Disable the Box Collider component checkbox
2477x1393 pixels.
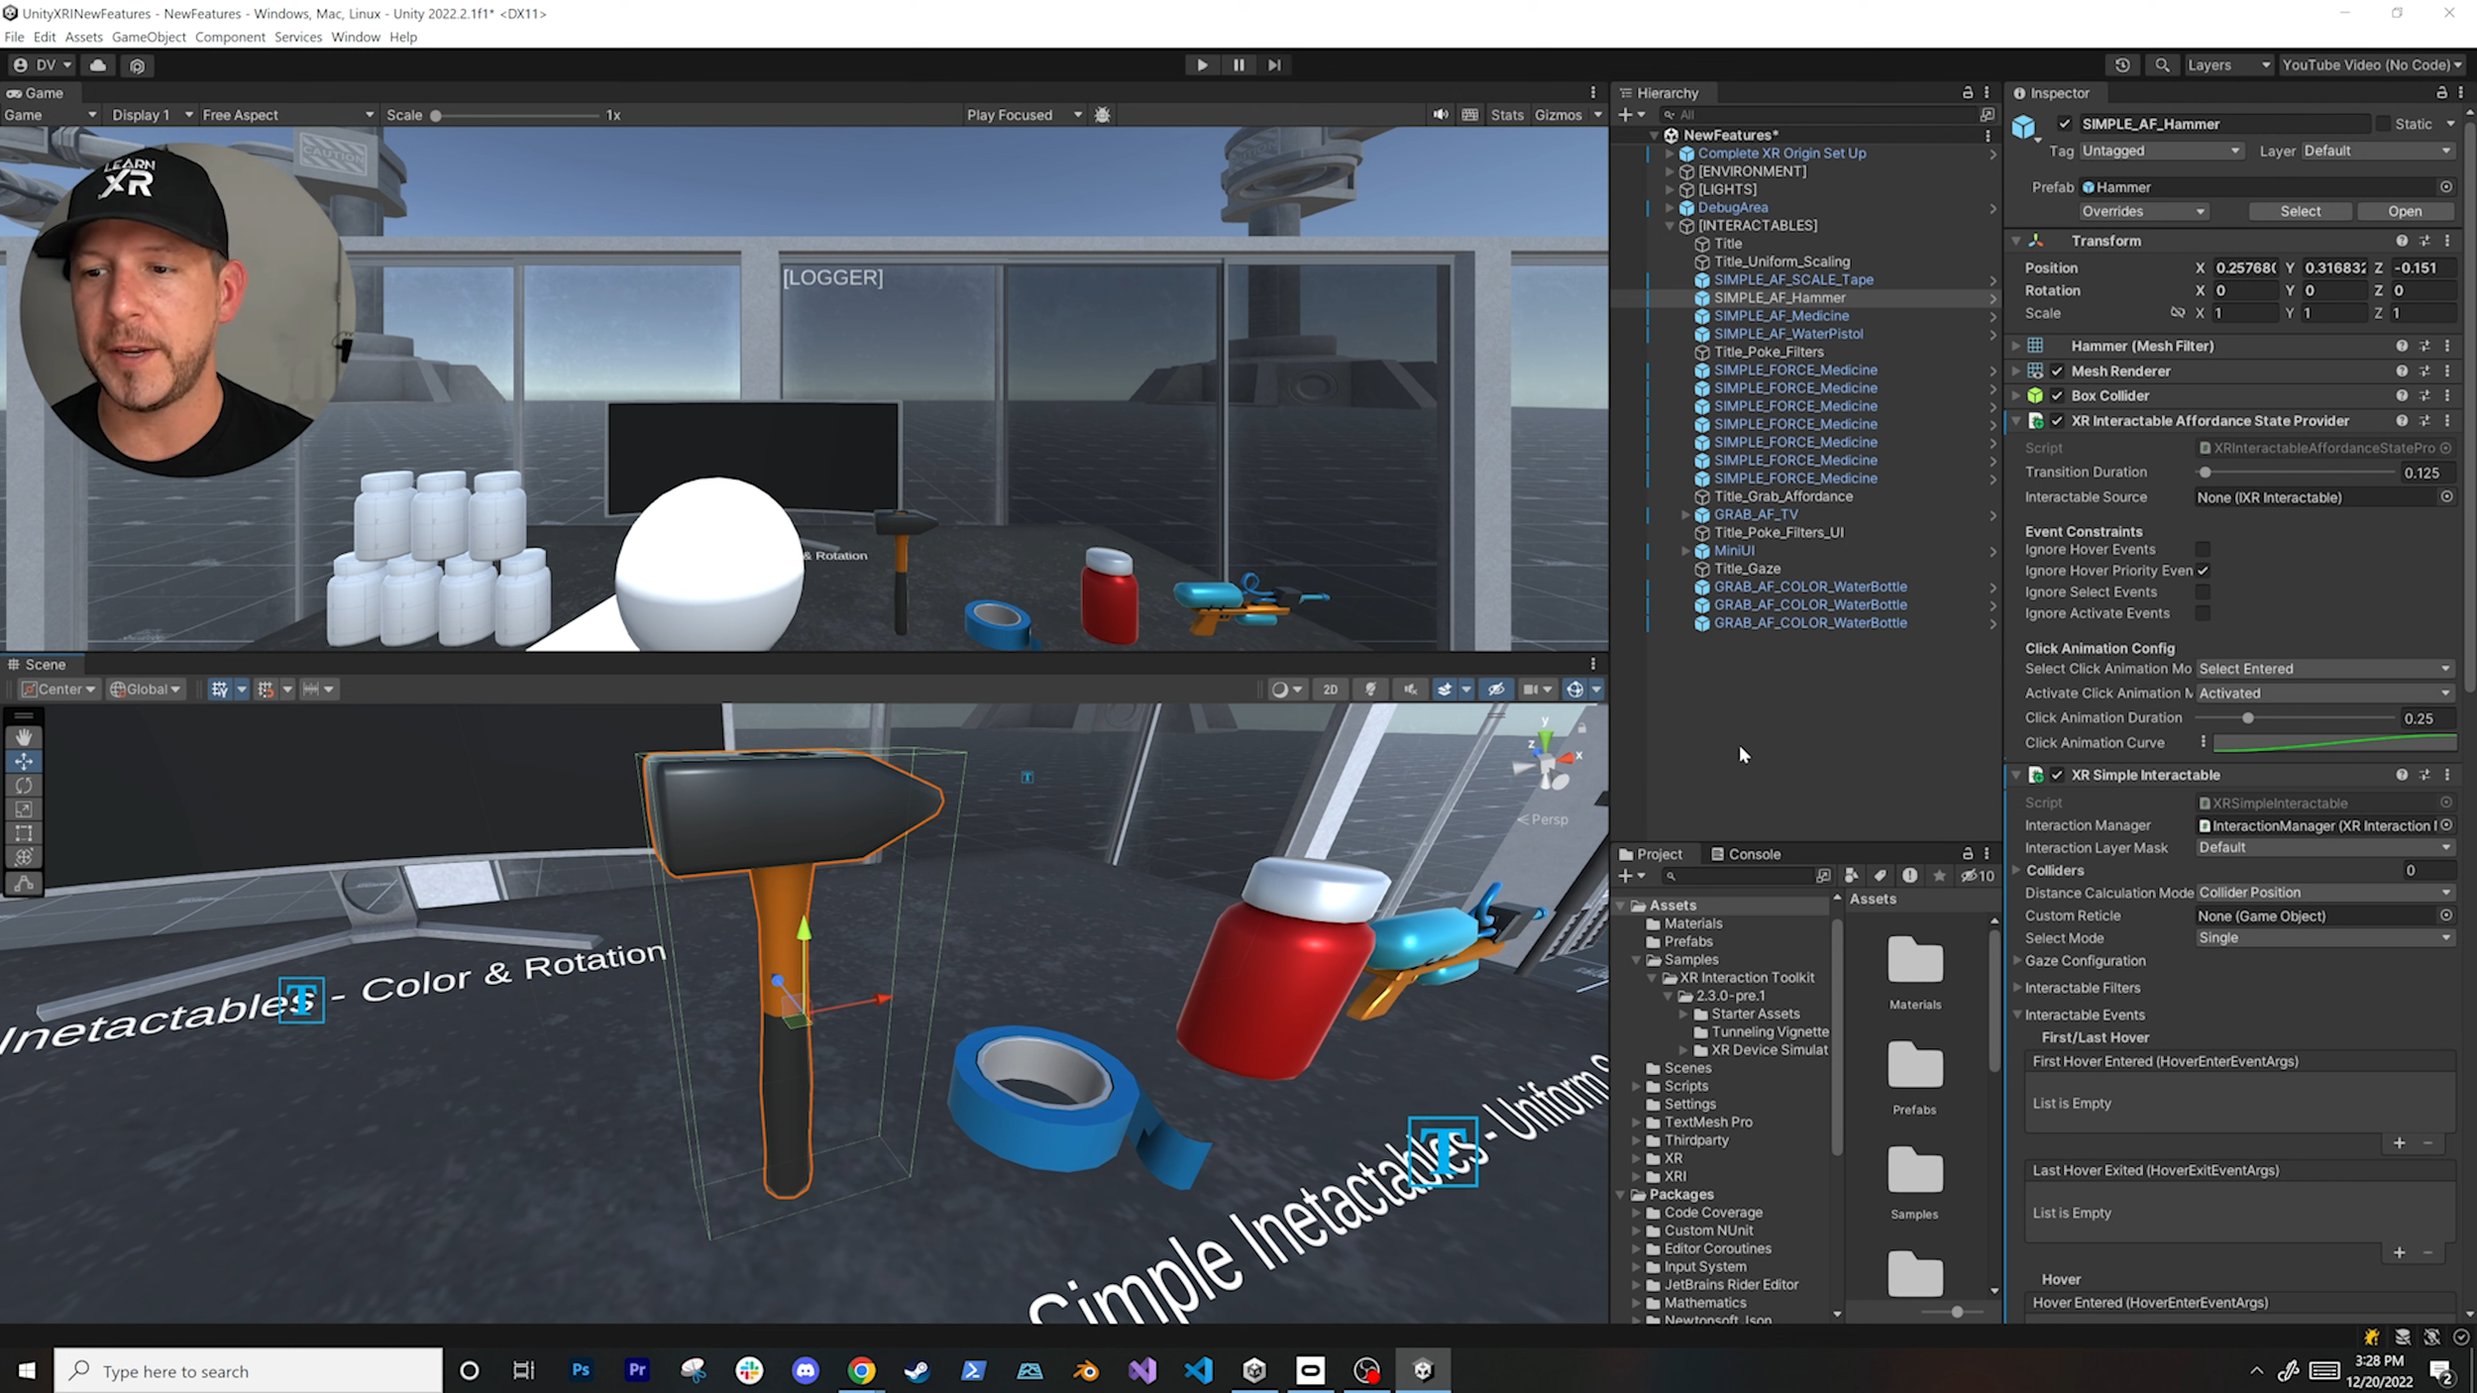point(2057,395)
